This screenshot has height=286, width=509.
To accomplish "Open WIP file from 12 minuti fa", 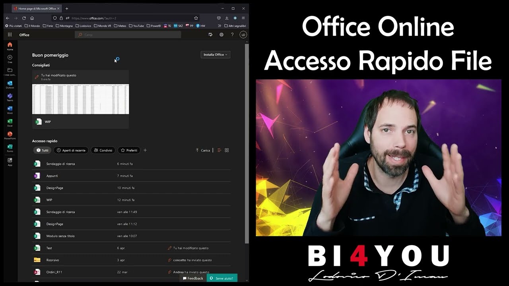I will pyautogui.click(x=131, y=200).
